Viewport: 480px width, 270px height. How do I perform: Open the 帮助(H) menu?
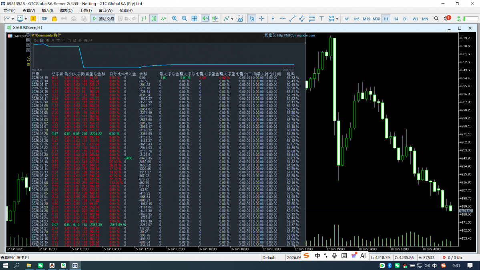(x=126, y=10)
